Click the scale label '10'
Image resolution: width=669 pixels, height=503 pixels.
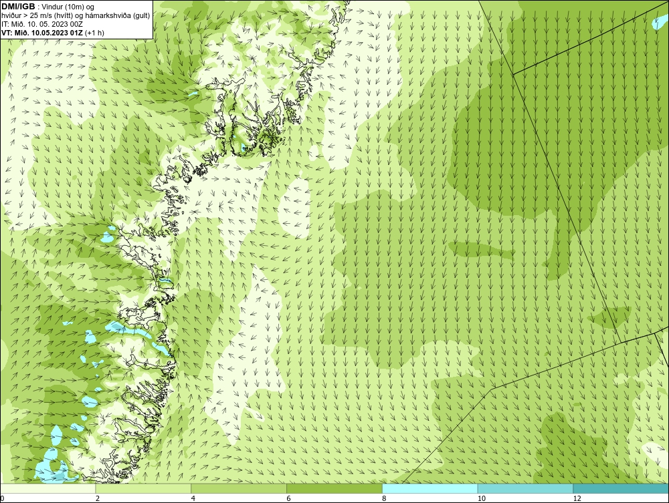coord(482,498)
